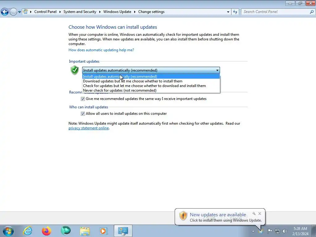Open Windows Media Player from taskbar

click(104, 231)
